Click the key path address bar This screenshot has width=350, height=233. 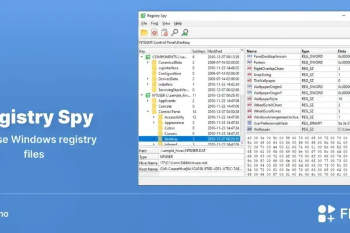pyautogui.click(x=244, y=43)
